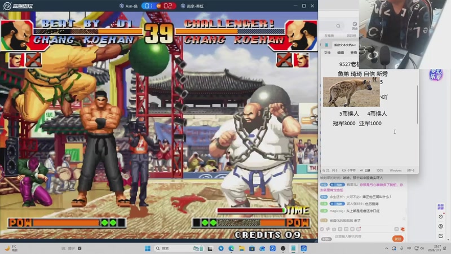This screenshot has width=451, height=254.
Task: Click the 中 input method indicator
Action: pos(409,248)
